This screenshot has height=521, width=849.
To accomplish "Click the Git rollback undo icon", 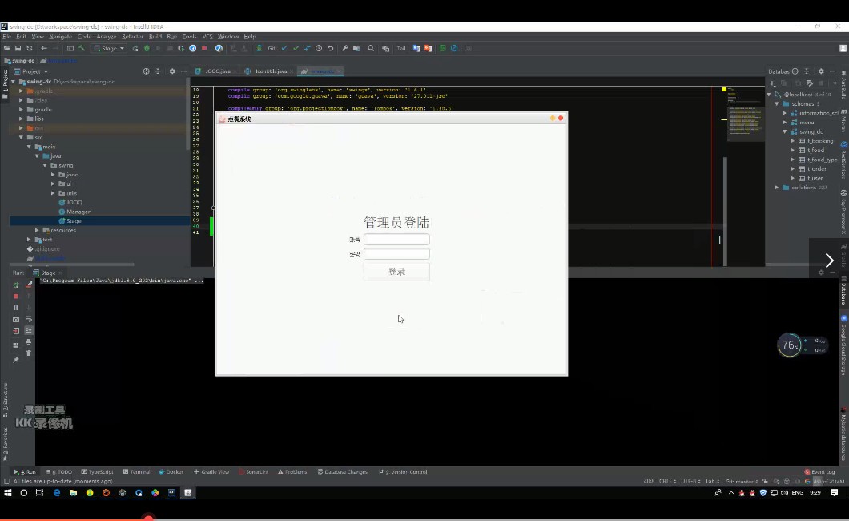I will 330,48.
